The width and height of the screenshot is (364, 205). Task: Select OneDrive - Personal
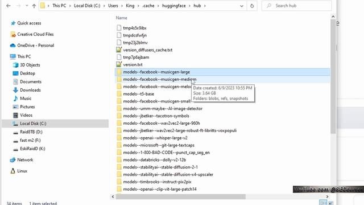[35, 46]
